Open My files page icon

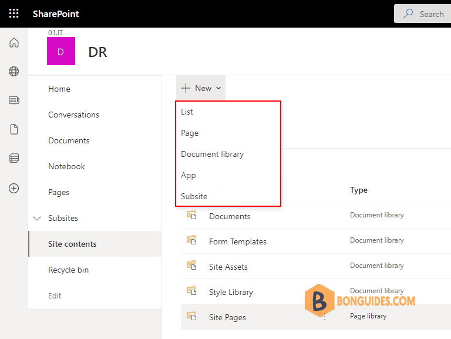click(x=14, y=129)
